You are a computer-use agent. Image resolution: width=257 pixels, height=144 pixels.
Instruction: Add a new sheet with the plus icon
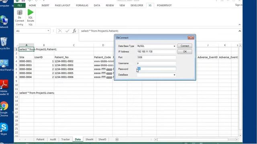click(x=117, y=140)
